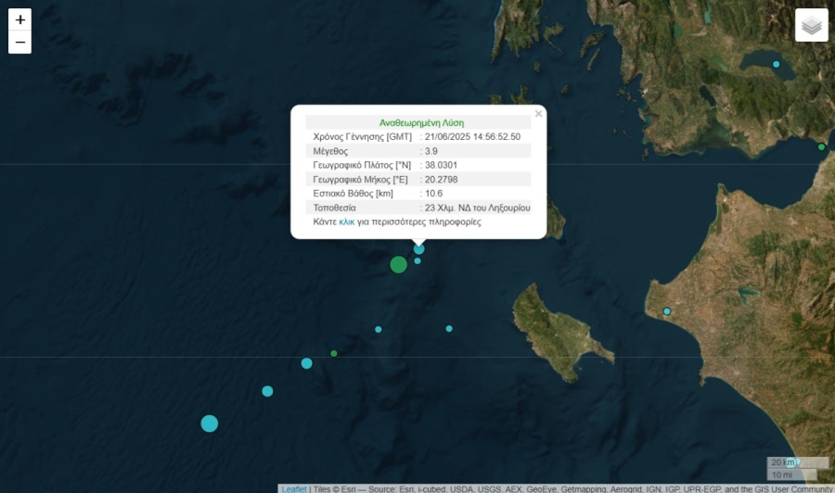The height and width of the screenshot is (493, 835).
Task: Open the map layers control
Action: 812,25
